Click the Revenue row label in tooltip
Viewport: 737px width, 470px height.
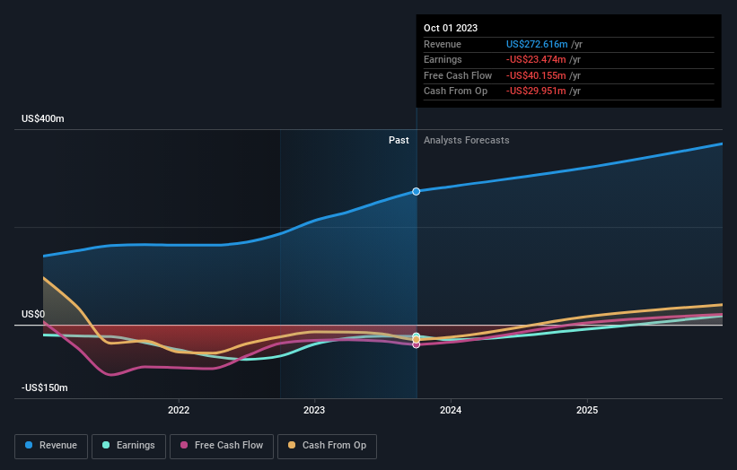coord(443,44)
